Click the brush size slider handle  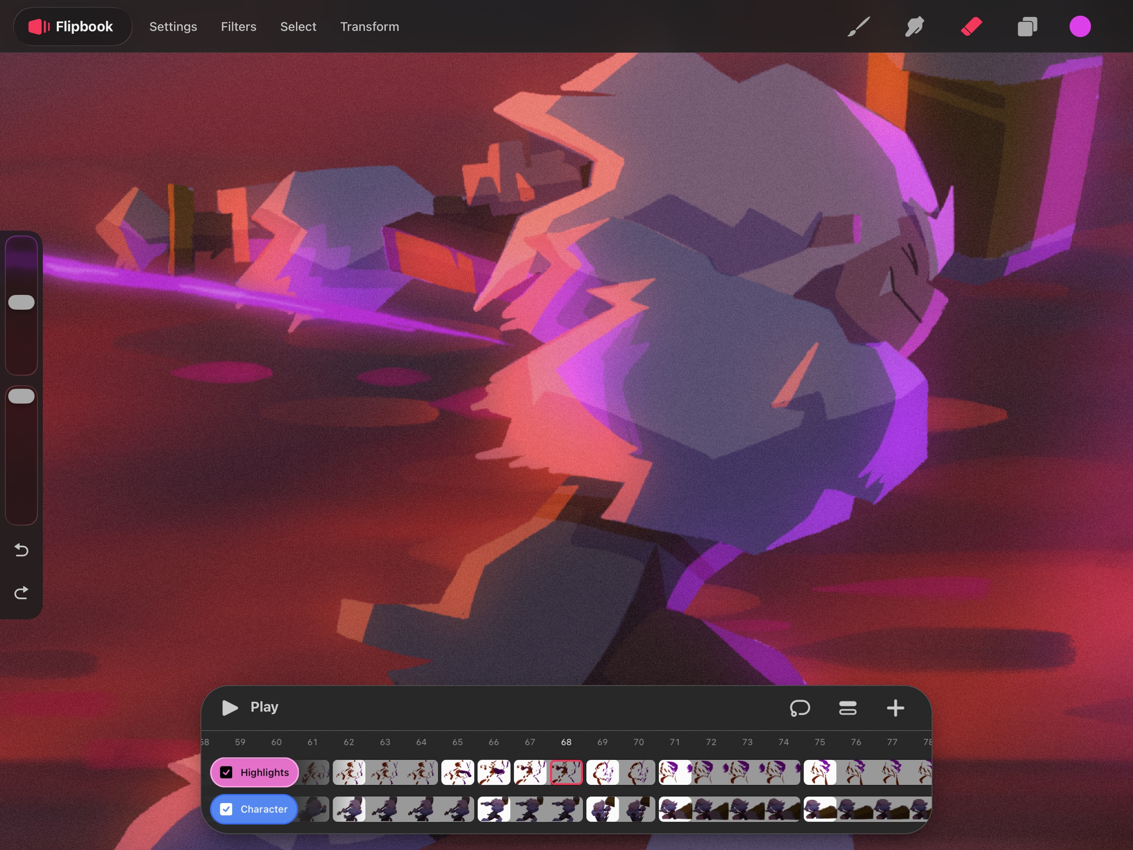click(21, 302)
